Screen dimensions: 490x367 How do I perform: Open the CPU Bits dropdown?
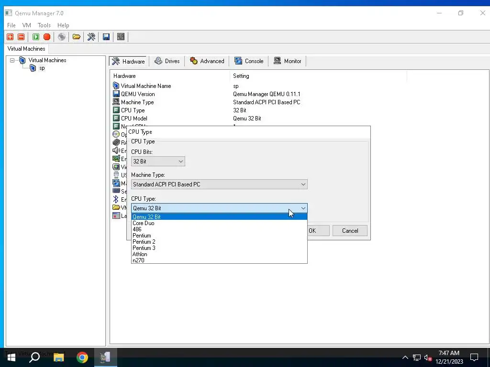pos(158,162)
